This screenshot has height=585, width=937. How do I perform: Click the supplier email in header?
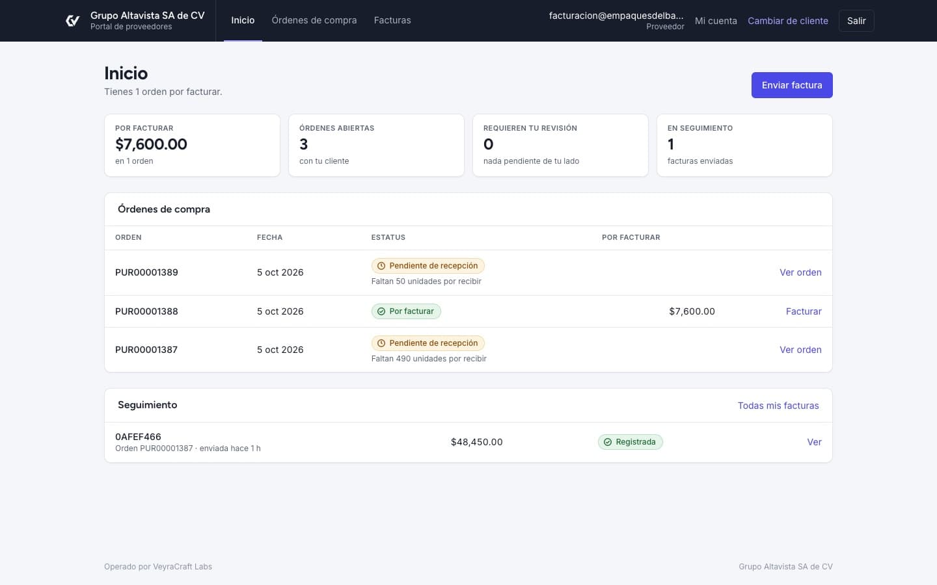[616, 16]
